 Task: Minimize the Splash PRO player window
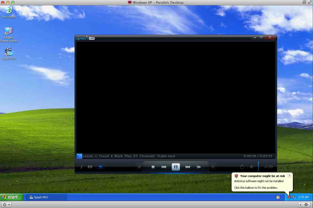tap(255, 38)
